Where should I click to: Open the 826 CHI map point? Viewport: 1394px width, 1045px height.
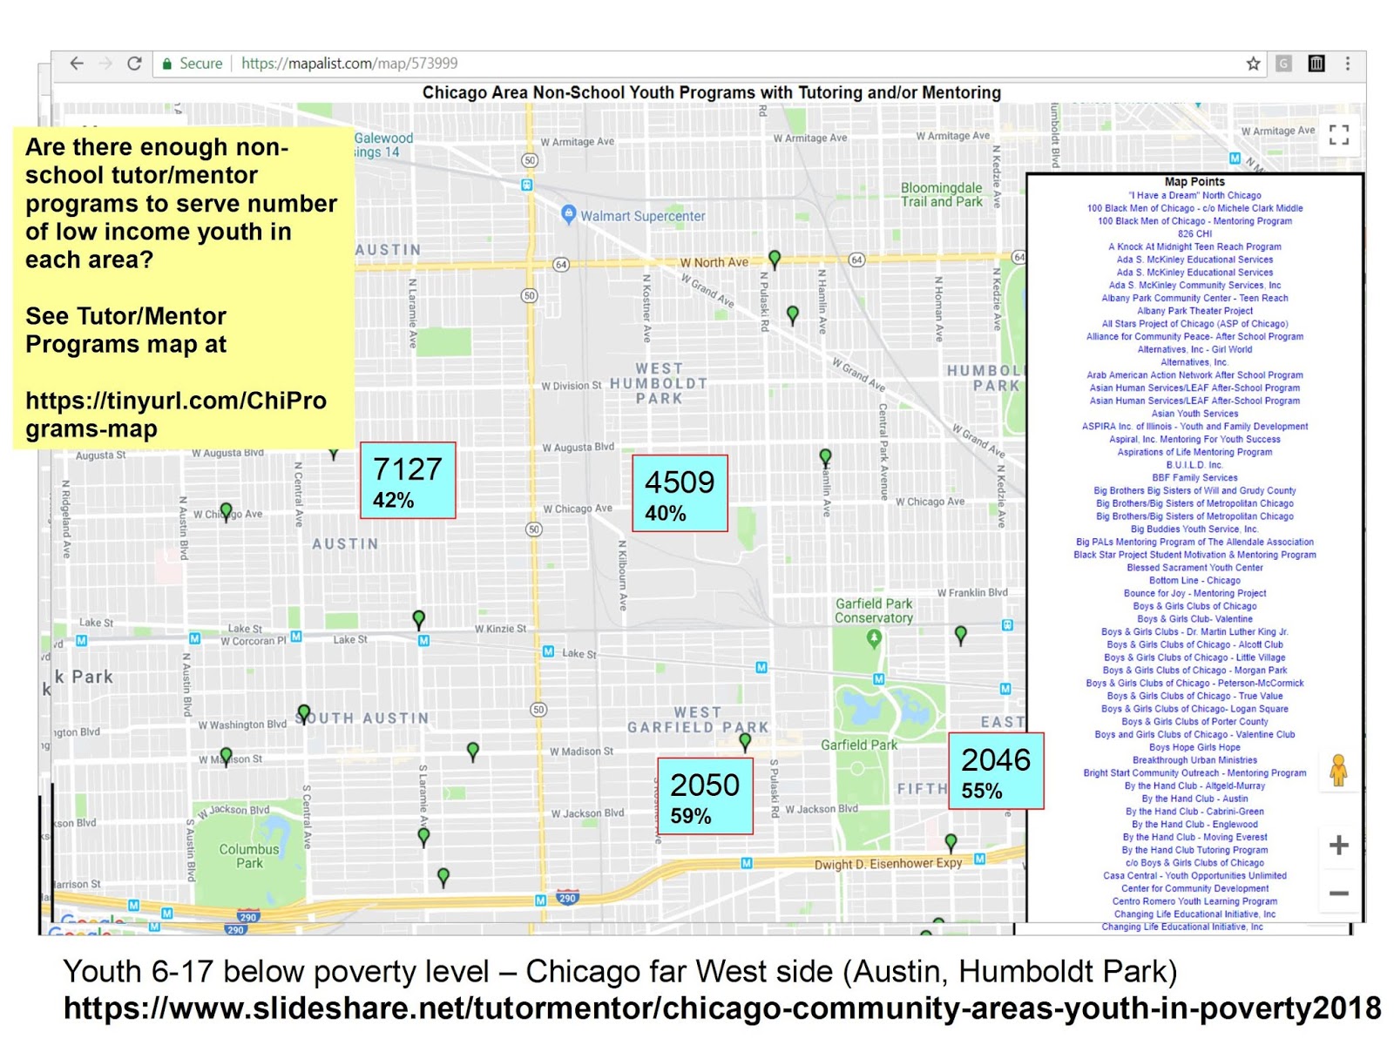click(x=1194, y=233)
